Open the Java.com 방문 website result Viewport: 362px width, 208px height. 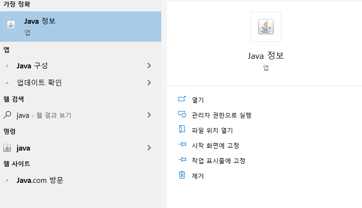[x=80, y=180]
